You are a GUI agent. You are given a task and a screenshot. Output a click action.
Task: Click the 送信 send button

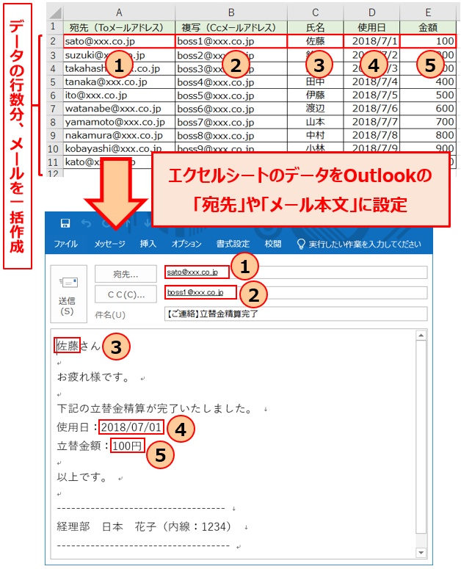tap(68, 294)
